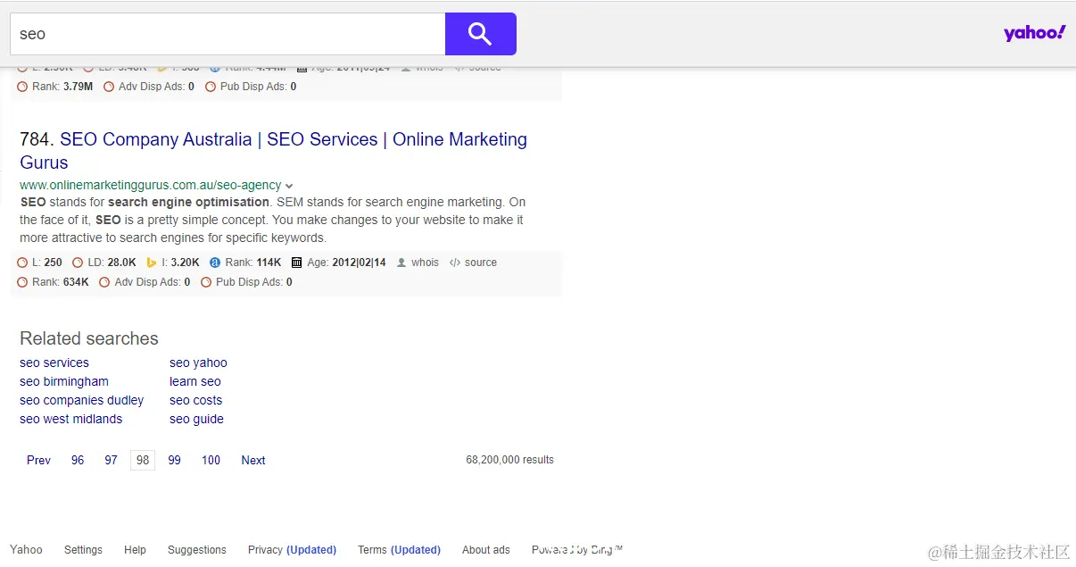Open SEO Company Australia result title

tap(273, 151)
